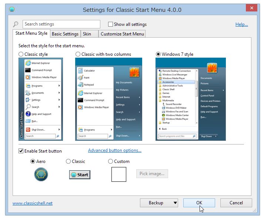Select the Classic style radio button
Screen dimensions: 264x218
tap(21, 54)
